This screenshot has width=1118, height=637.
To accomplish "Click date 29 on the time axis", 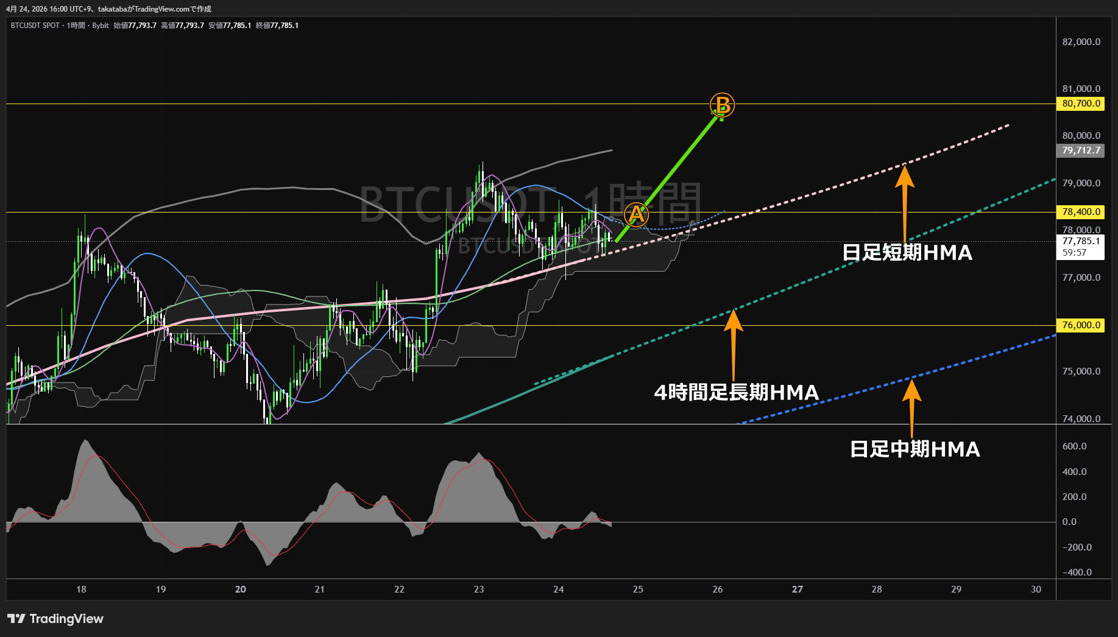I will (x=957, y=589).
